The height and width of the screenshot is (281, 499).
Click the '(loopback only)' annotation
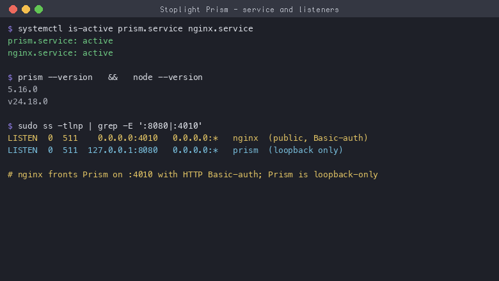pos(306,150)
